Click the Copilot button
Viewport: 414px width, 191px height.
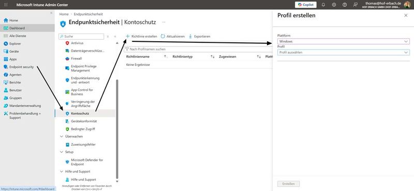[x=306, y=5]
